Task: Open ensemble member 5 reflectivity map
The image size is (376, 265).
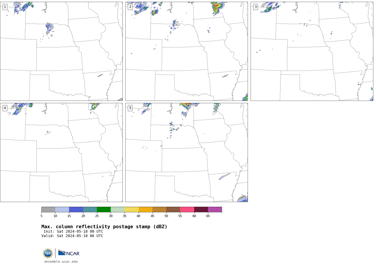Action: click(187, 152)
